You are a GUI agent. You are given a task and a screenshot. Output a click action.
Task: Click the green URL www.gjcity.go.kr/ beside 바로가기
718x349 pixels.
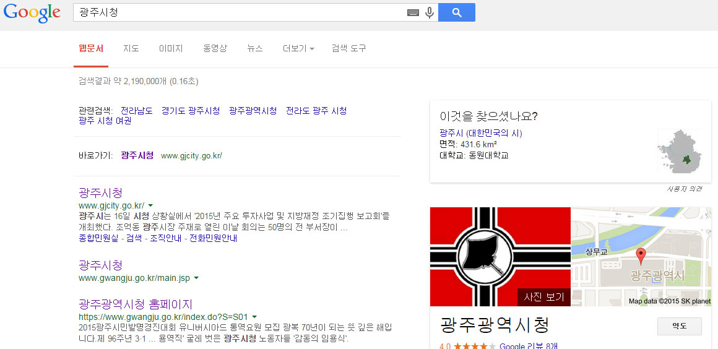pyautogui.click(x=191, y=156)
